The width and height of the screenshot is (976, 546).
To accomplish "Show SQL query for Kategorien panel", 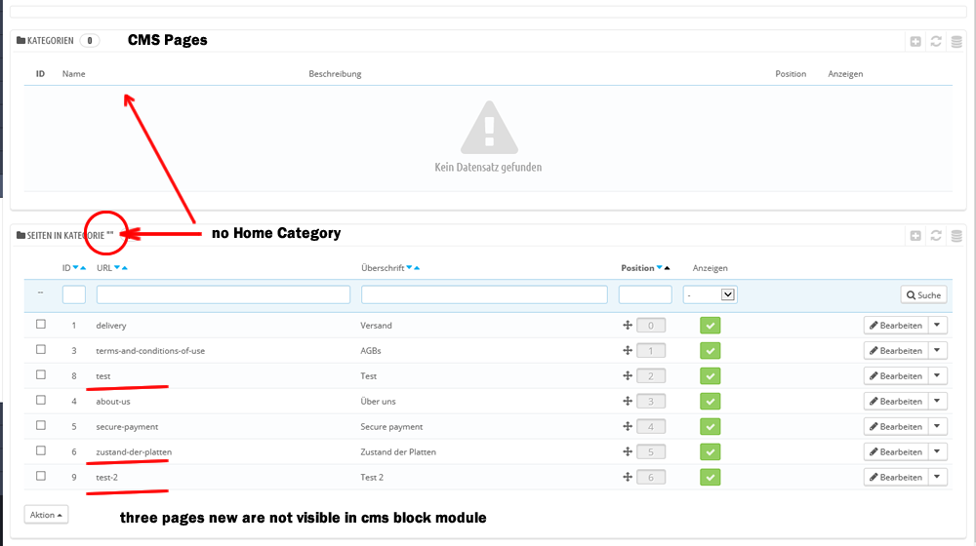I will pos(956,42).
